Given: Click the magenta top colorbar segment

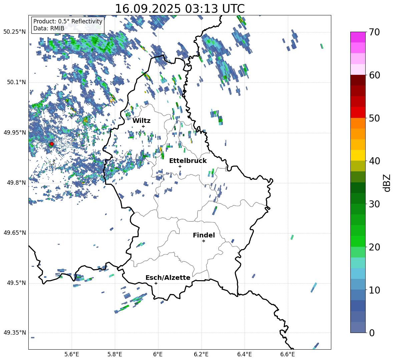Looking at the screenshot, I should (358, 37).
